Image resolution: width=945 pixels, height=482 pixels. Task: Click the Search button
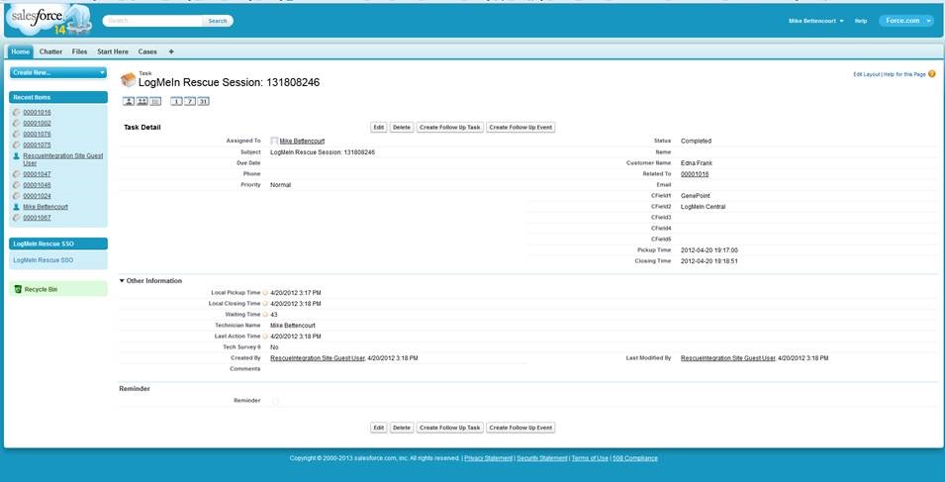218,21
